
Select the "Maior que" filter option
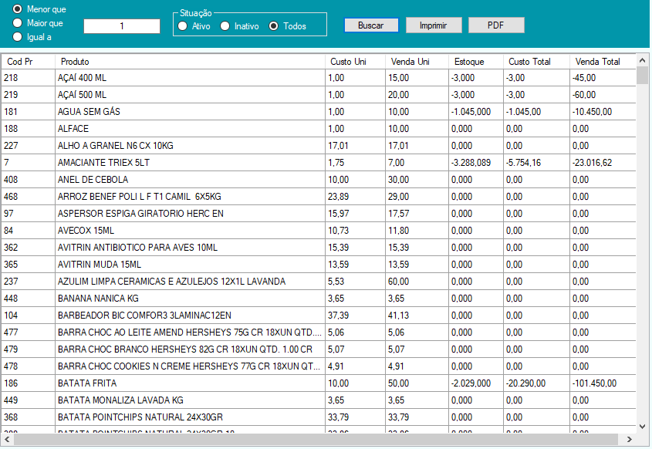[17, 22]
